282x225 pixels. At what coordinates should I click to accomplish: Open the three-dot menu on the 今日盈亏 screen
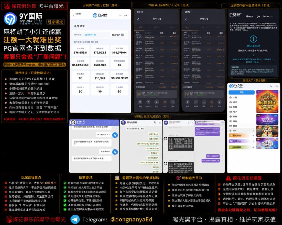click(126, 15)
